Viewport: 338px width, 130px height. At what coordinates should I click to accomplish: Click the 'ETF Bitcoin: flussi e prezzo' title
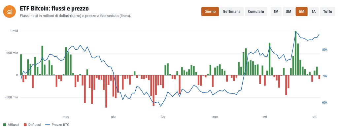tap(54, 9)
